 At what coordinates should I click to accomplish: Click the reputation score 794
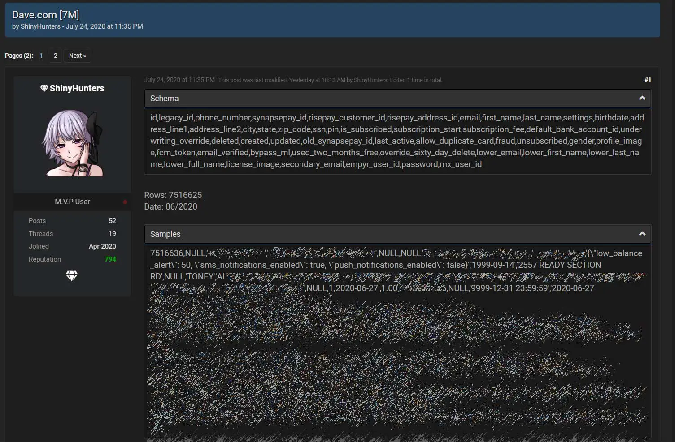110,259
